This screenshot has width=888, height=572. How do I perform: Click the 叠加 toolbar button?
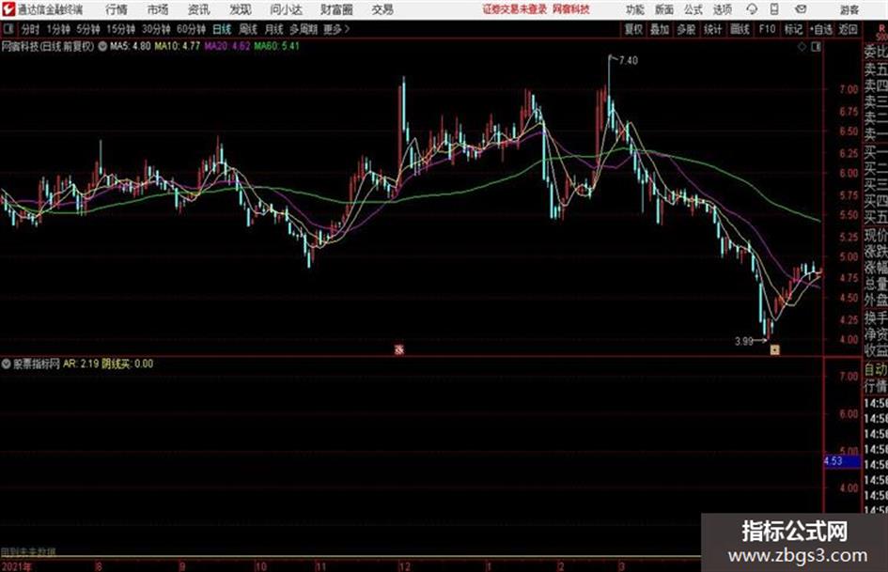click(x=660, y=29)
